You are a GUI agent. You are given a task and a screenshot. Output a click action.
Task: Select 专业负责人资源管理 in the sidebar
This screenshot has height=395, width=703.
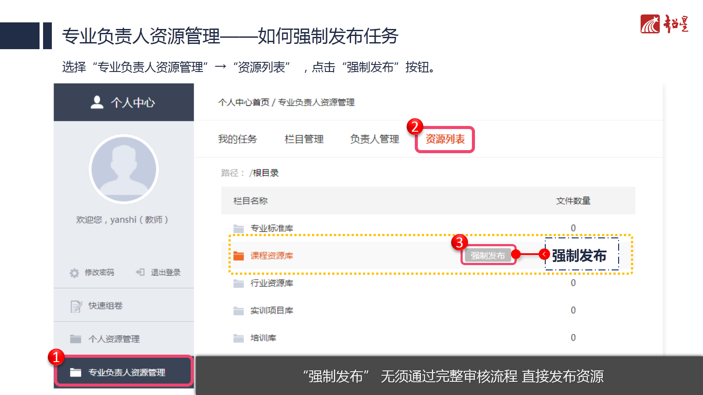(x=124, y=372)
